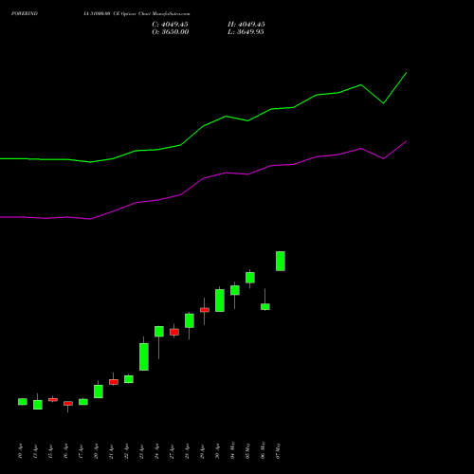The height and width of the screenshot is (474, 474).
Task: Click the 27 Apr date label
Action: pos(172,451)
